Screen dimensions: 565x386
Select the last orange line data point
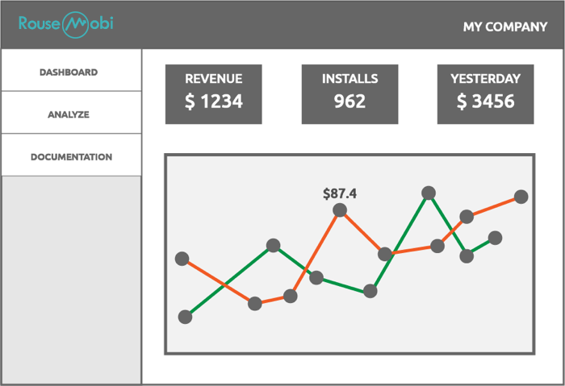(x=521, y=197)
